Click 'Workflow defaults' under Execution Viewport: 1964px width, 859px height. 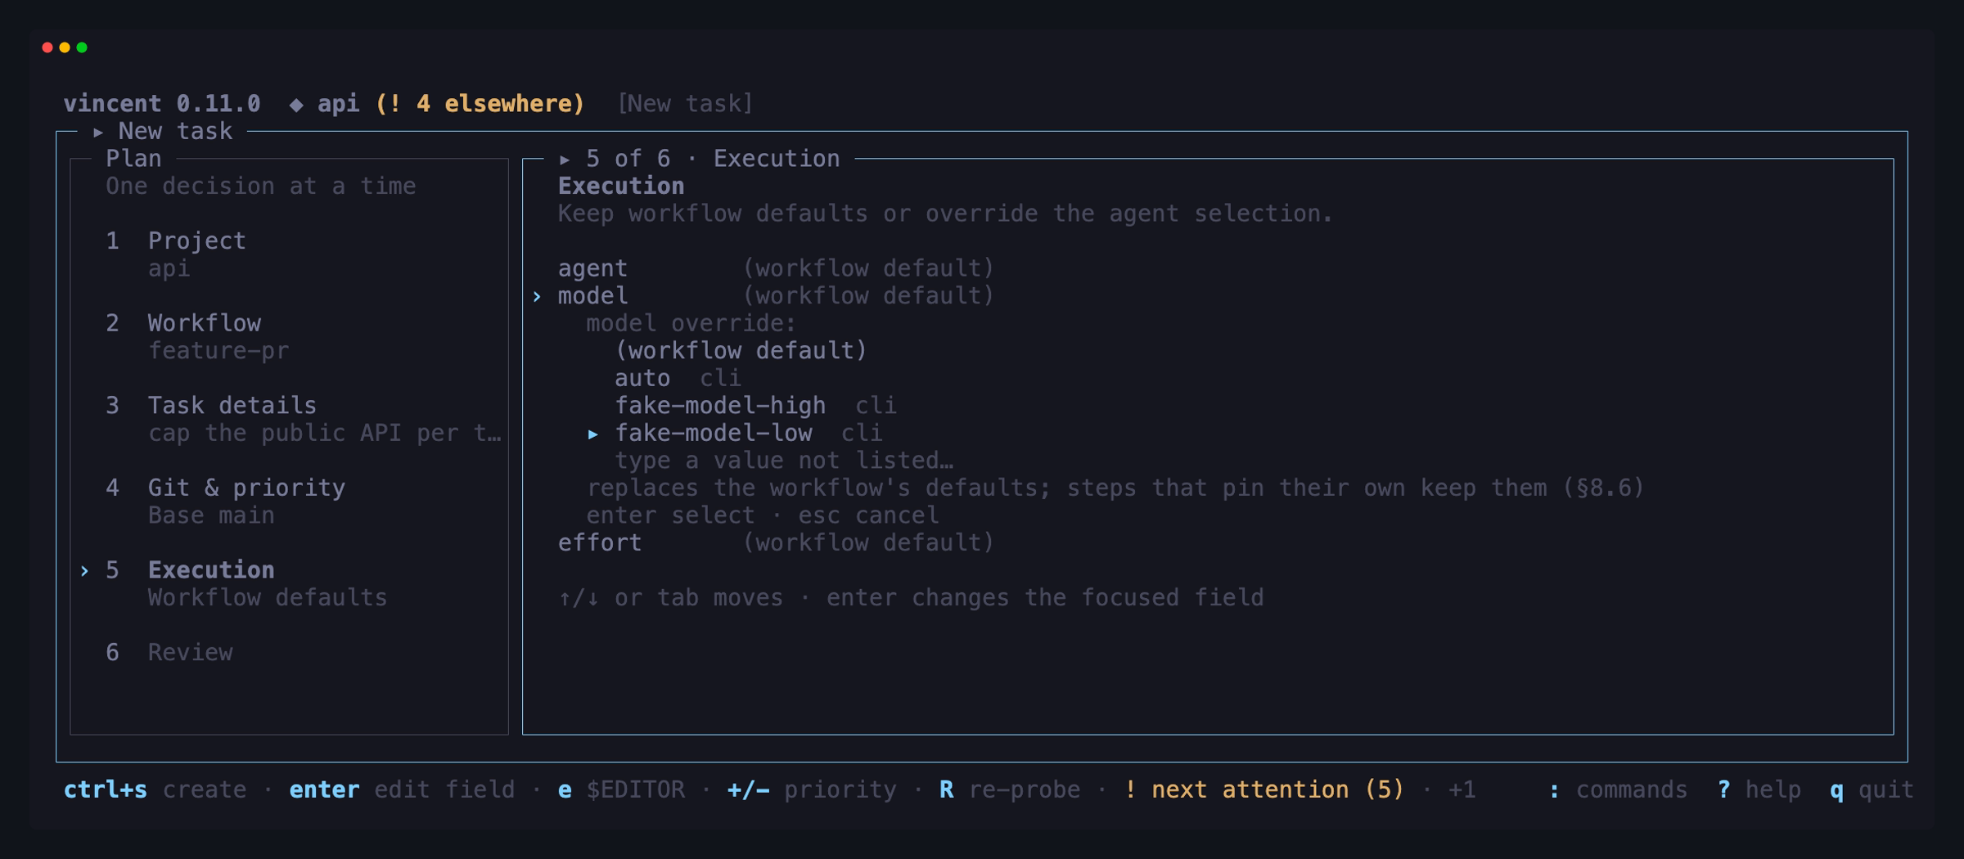(x=268, y=598)
